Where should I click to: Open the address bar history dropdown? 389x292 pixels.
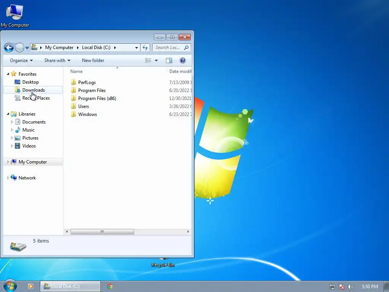(x=136, y=48)
